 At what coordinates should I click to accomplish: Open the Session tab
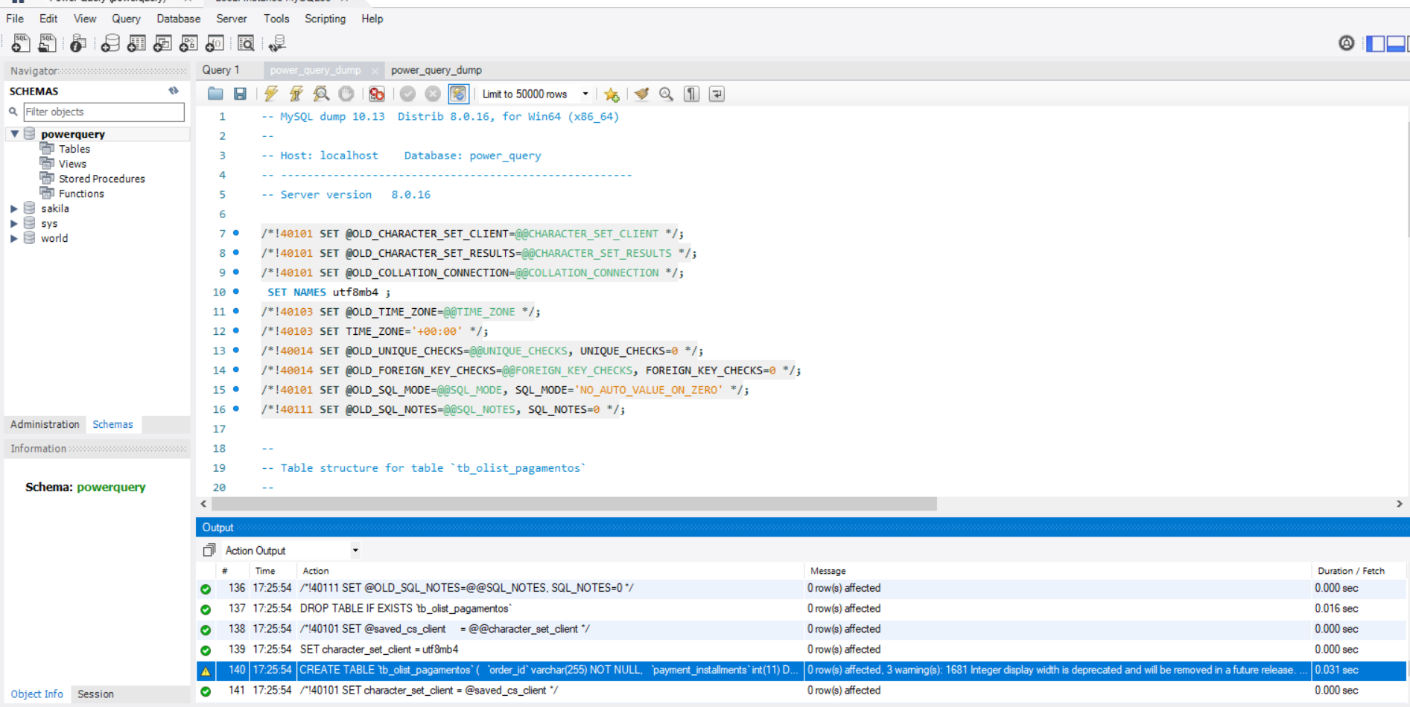(x=95, y=694)
